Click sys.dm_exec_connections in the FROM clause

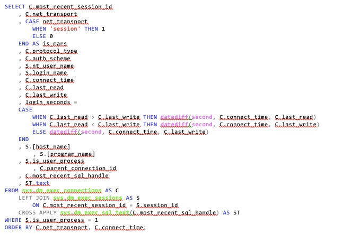(x=61, y=191)
